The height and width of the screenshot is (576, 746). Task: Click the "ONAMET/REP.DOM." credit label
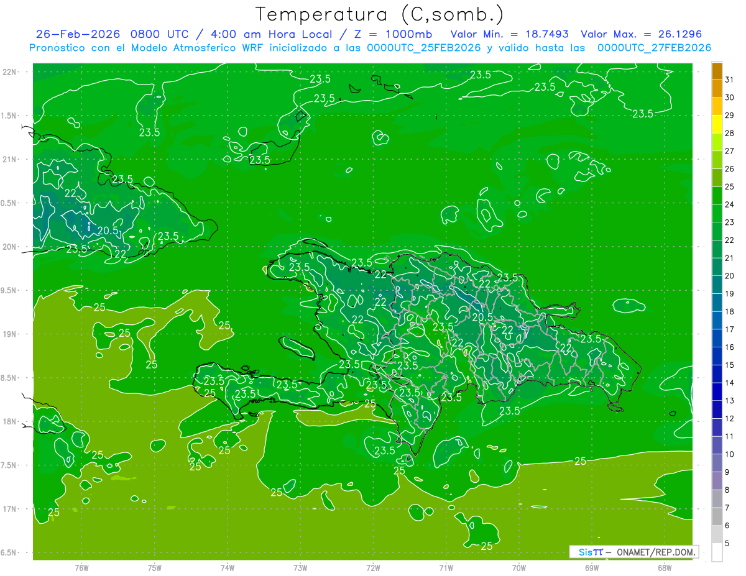[655, 552]
